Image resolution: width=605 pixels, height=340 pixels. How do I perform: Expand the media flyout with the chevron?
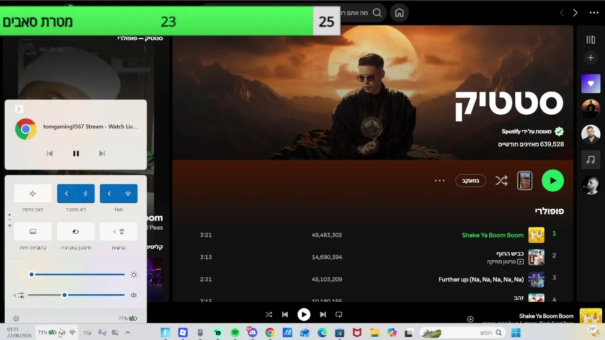(18, 110)
